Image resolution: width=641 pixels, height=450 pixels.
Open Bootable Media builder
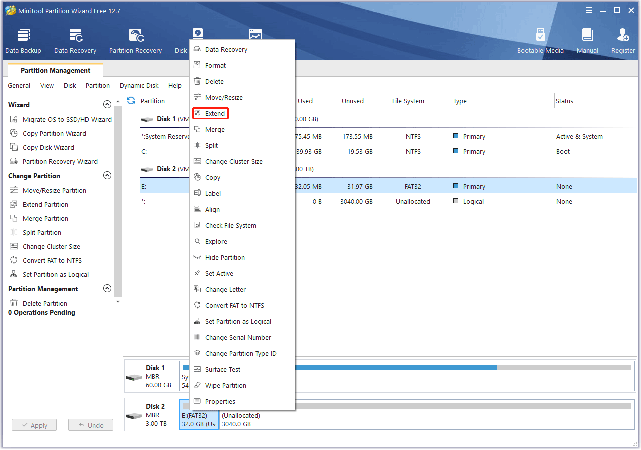[x=540, y=41]
